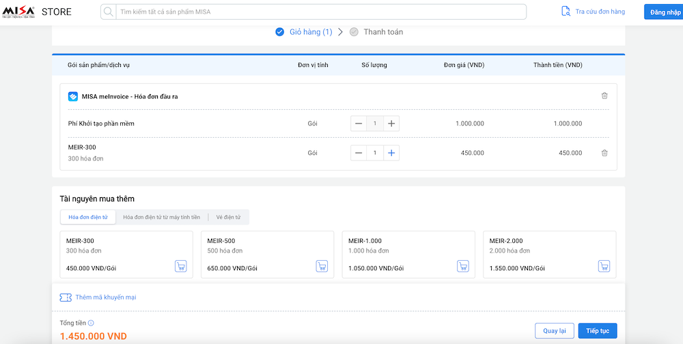Click the promo code ticket icon

(66, 298)
